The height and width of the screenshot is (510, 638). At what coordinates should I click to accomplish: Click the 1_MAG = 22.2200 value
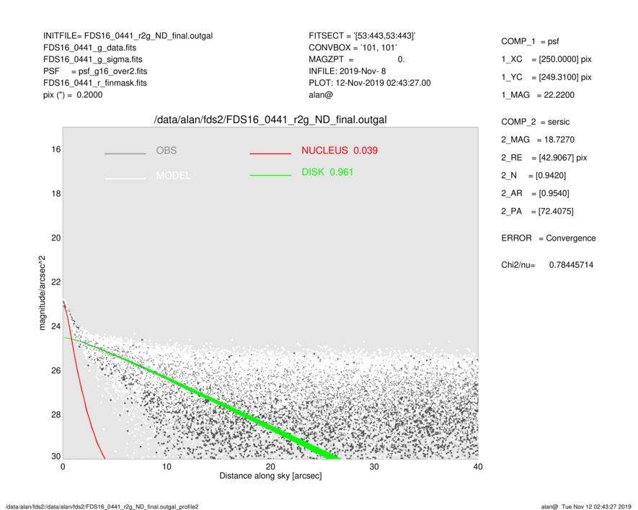[538, 95]
